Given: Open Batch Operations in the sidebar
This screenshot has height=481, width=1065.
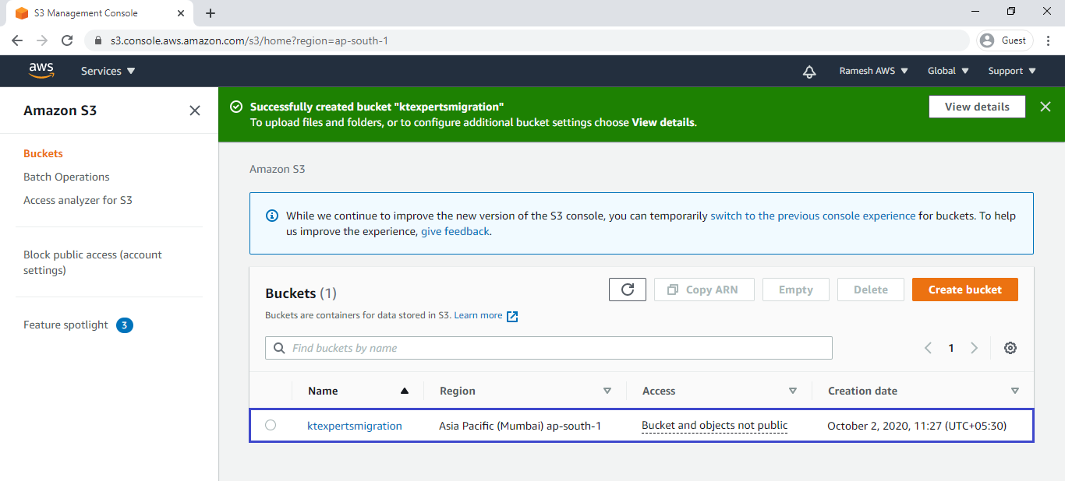Looking at the screenshot, I should coord(66,177).
